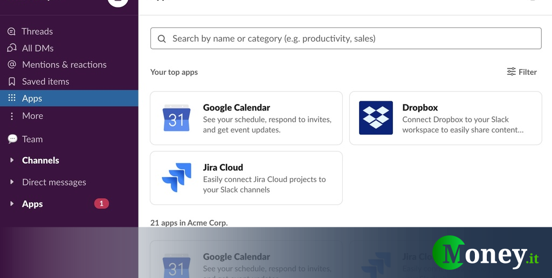Click the magnifier search icon
Screen dimensions: 552x278
point(162,39)
